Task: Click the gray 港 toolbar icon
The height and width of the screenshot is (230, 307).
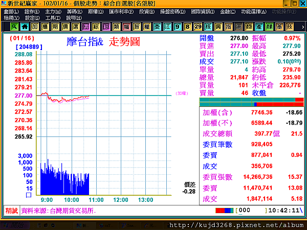Action: pyautogui.click(x=238, y=27)
